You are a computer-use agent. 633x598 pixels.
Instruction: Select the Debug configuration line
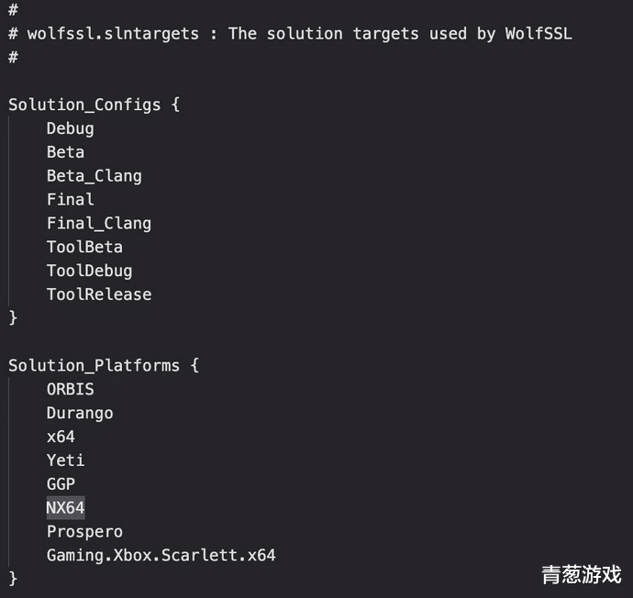coord(71,128)
